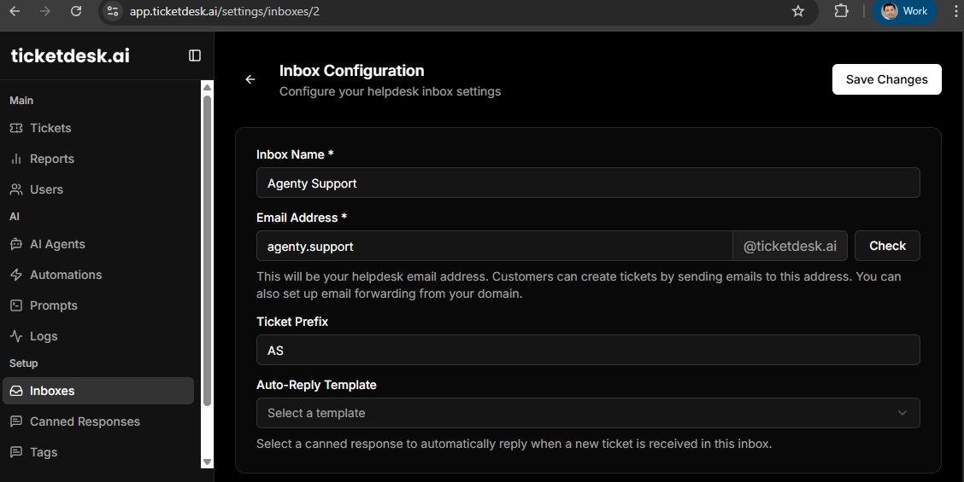Open Chrome's three-dot menu
Screen dimensions: 964x482
tap(955, 11)
